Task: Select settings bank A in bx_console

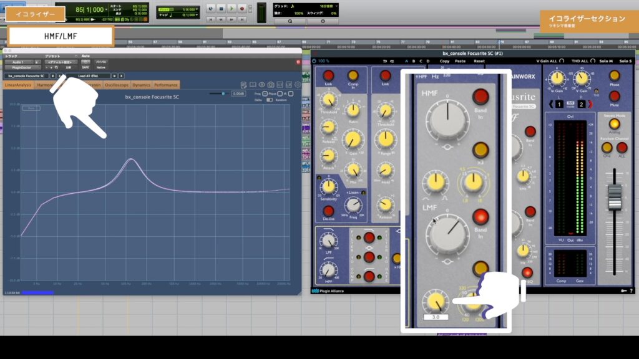Action: 406,61
